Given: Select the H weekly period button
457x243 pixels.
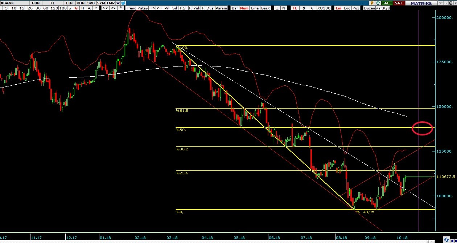Looking at the screenshot, I should tap(83, 8).
